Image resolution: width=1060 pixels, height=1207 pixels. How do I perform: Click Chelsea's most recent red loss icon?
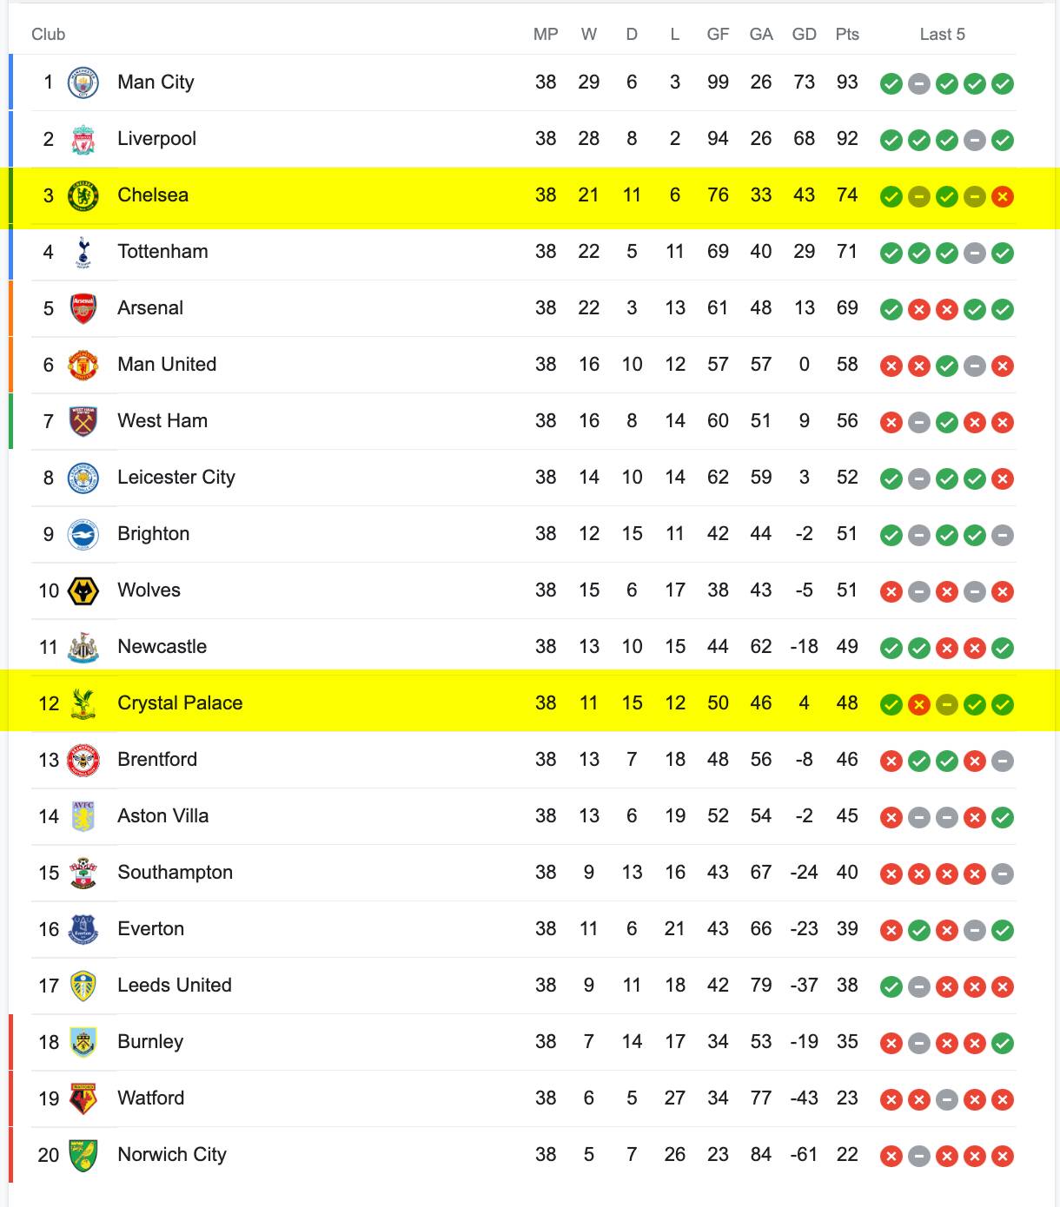click(x=1003, y=196)
